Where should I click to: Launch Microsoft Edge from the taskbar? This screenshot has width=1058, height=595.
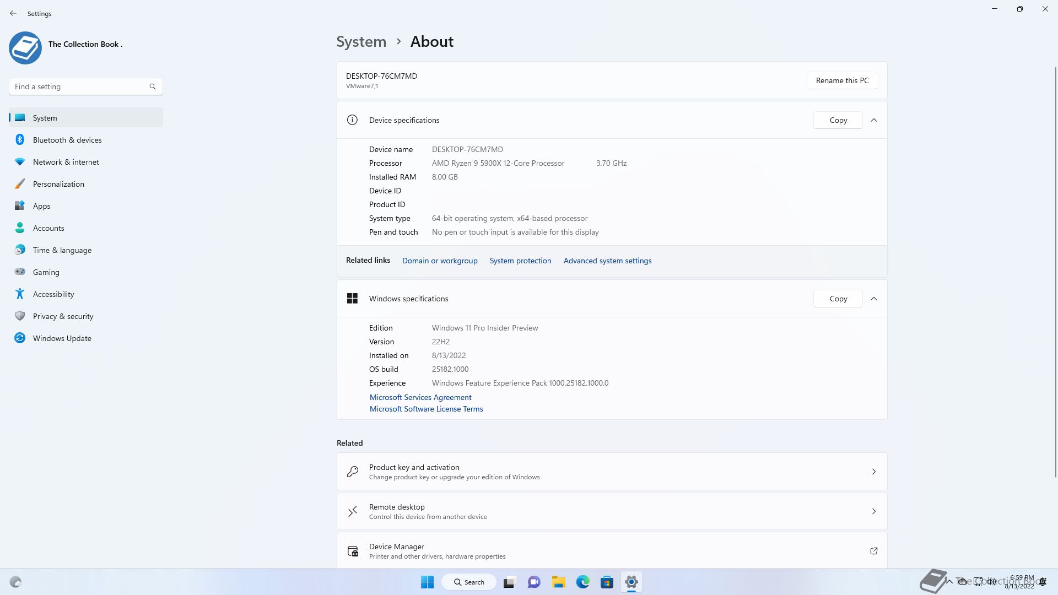pos(583,582)
